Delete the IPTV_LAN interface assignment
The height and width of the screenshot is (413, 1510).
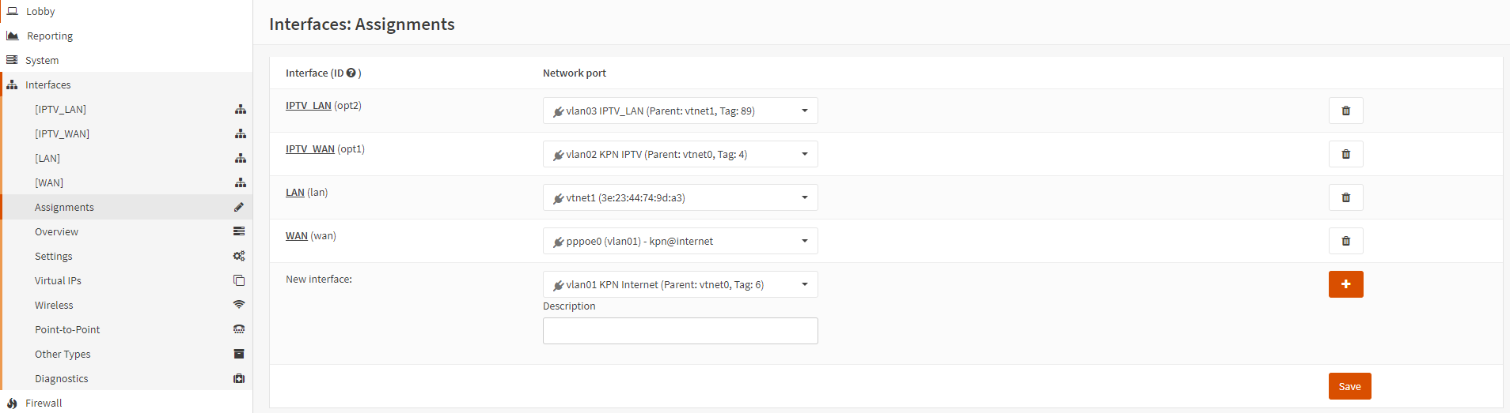point(1345,111)
